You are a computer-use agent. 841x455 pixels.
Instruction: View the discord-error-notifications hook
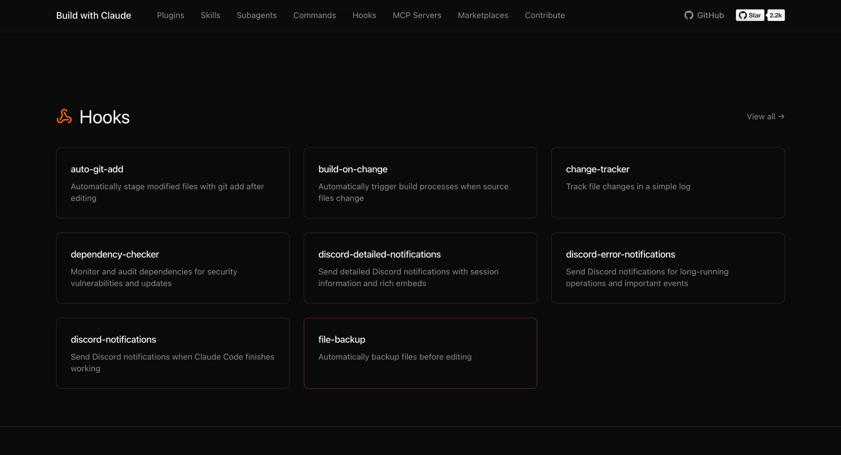(668, 268)
